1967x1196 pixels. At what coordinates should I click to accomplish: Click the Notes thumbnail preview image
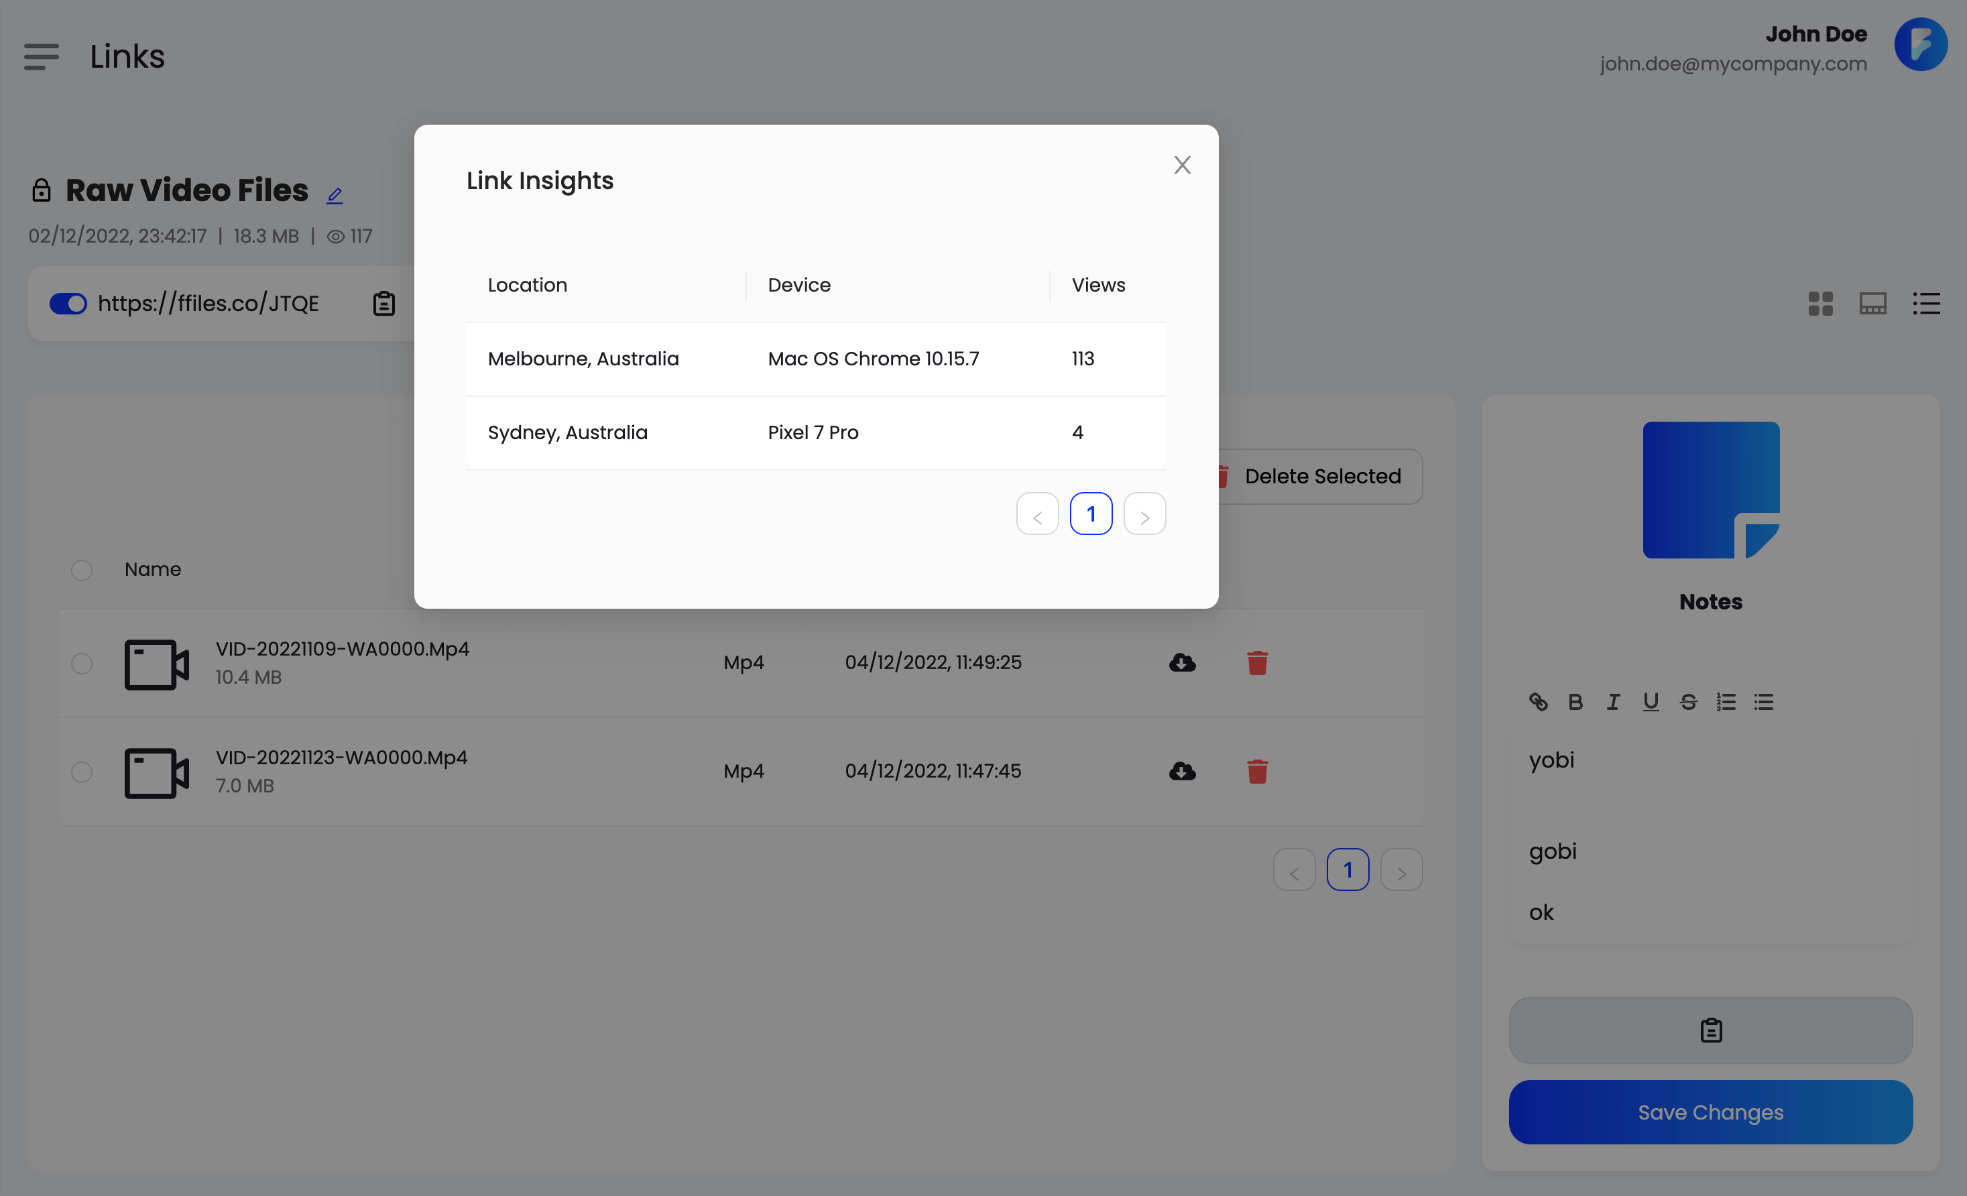[x=1712, y=489]
